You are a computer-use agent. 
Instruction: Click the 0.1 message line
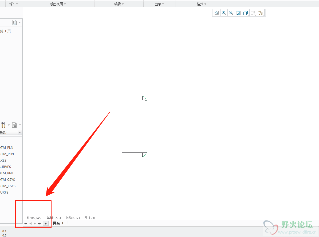(x=5, y=231)
